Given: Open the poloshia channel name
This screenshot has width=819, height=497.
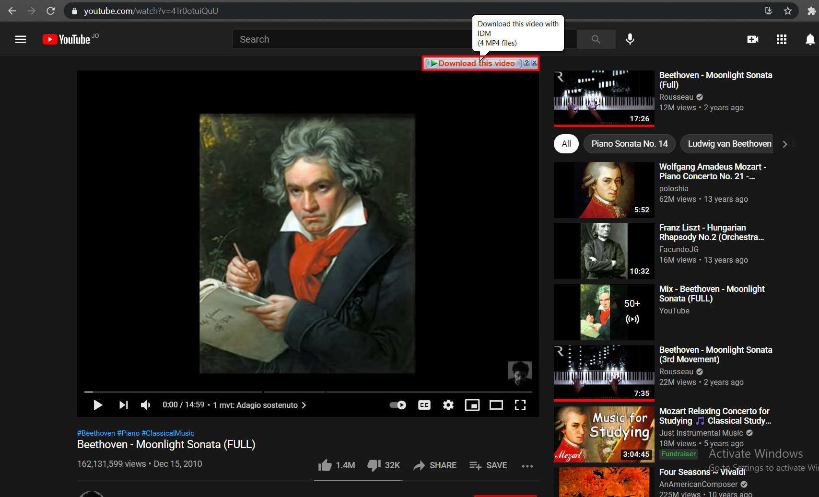Looking at the screenshot, I should (x=674, y=188).
